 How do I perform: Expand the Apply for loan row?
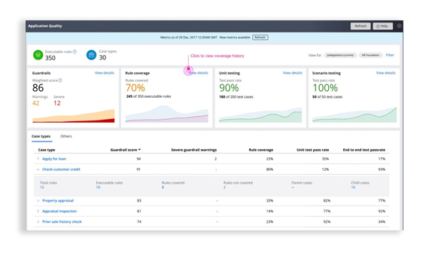(x=38, y=158)
